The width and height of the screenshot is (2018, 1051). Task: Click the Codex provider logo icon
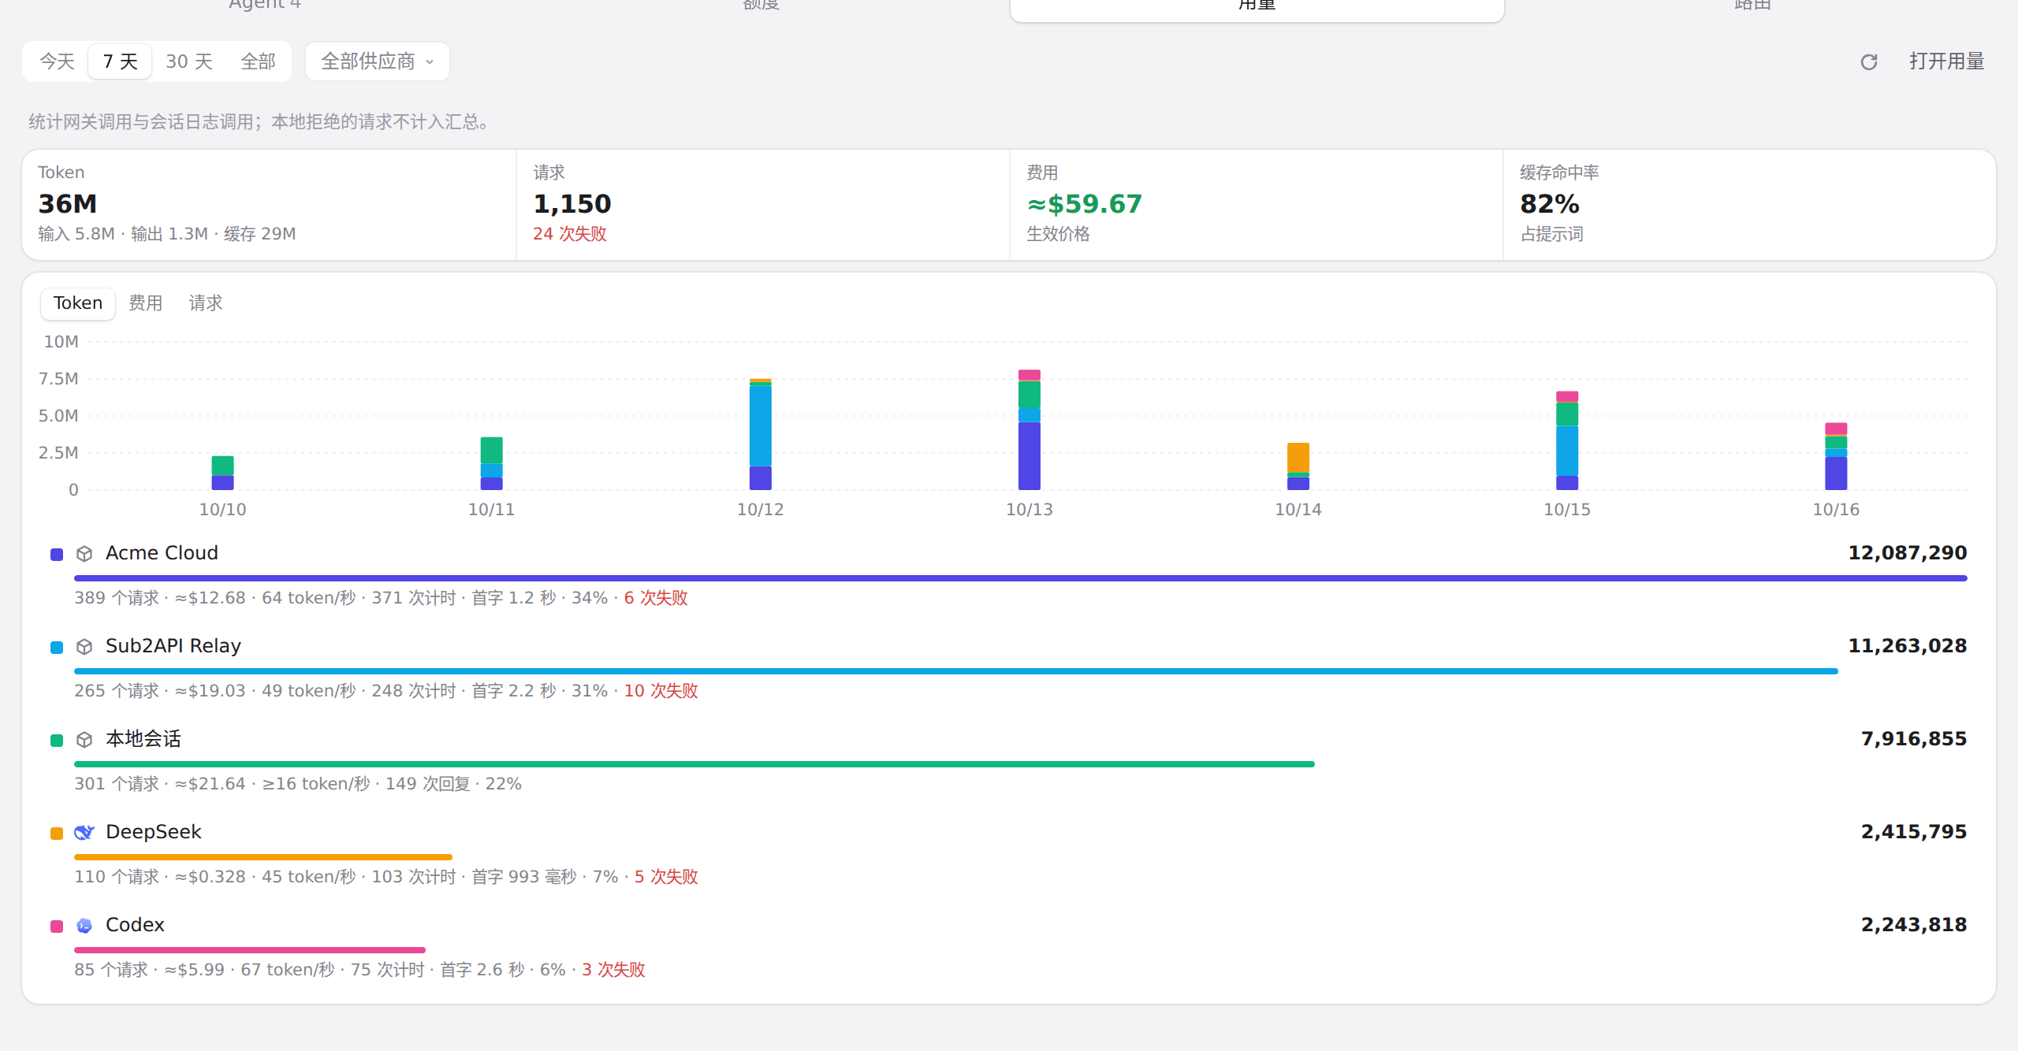point(84,926)
